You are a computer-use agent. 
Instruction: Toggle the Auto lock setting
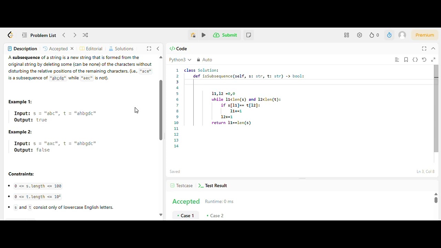(204, 60)
